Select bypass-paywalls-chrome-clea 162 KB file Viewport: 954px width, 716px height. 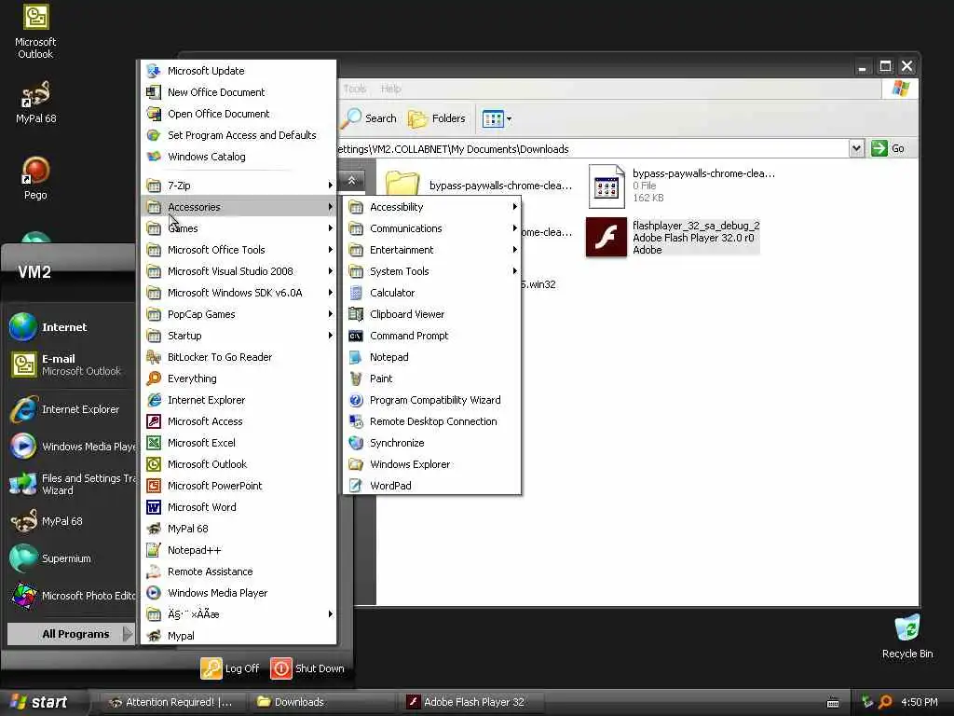click(x=681, y=186)
